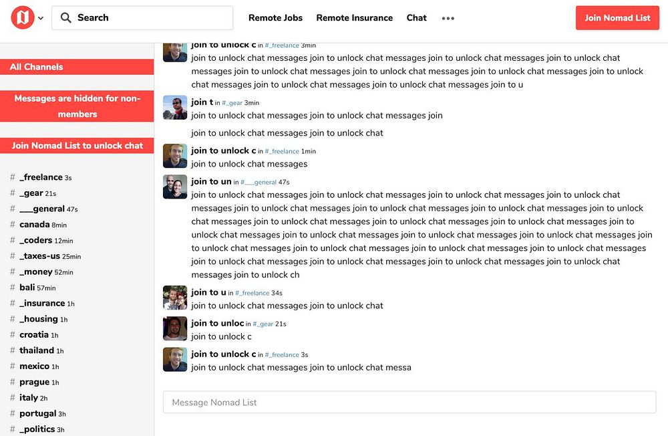Go to Chat in the top navigation

416,18
